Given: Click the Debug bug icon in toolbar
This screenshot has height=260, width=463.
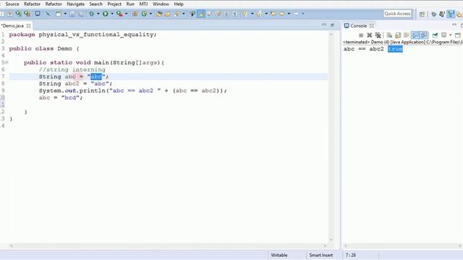Looking at the screenshot, I should (x=92, y=14).
